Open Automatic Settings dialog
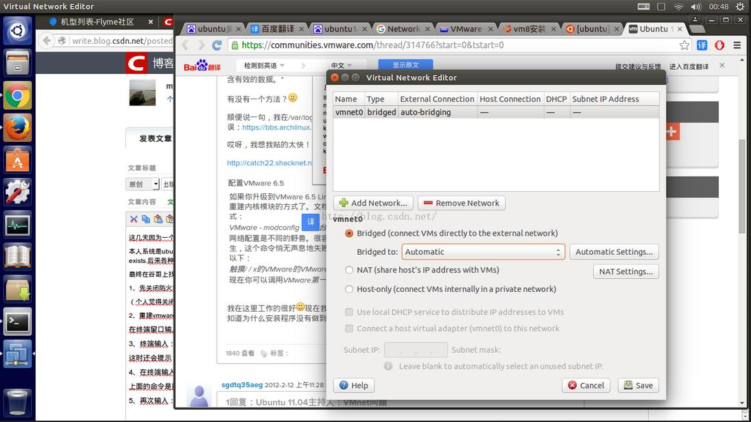Image resolution: width=751 pixels, height=422 pixels. [x=614, y=251]
